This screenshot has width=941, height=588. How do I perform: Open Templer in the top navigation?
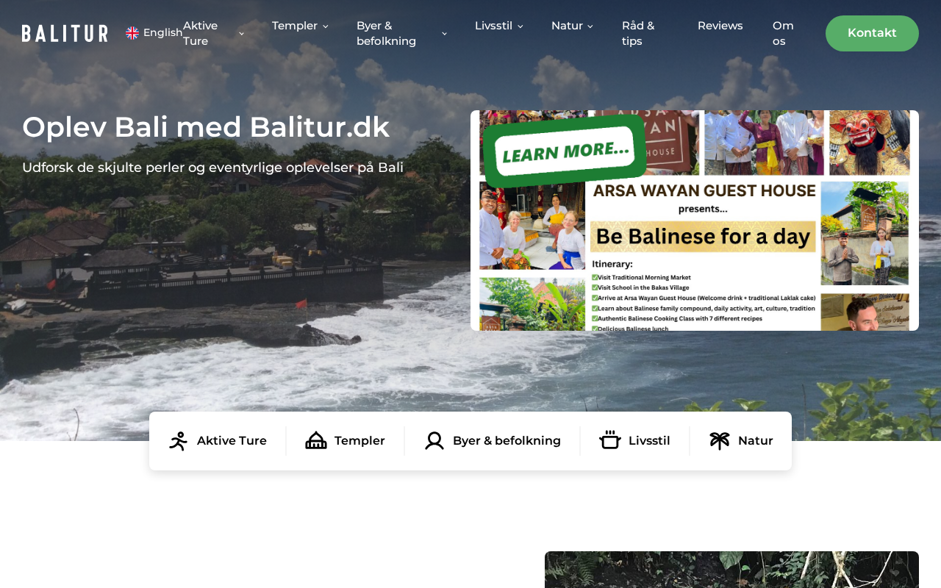coord(295,26)
